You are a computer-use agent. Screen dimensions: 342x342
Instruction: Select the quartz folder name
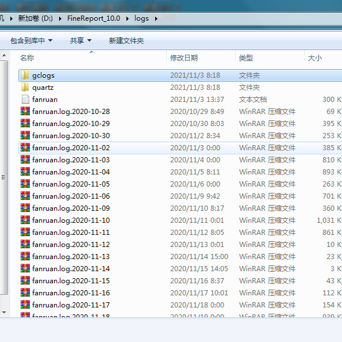point(43,88)
